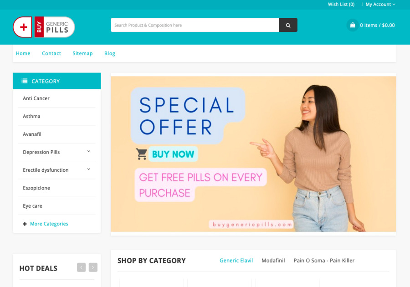This screenshot has width=410, height=287.
Task: Expand the Erectile dysfunction category
Action: pyautogui.click(x=89, y=169)
